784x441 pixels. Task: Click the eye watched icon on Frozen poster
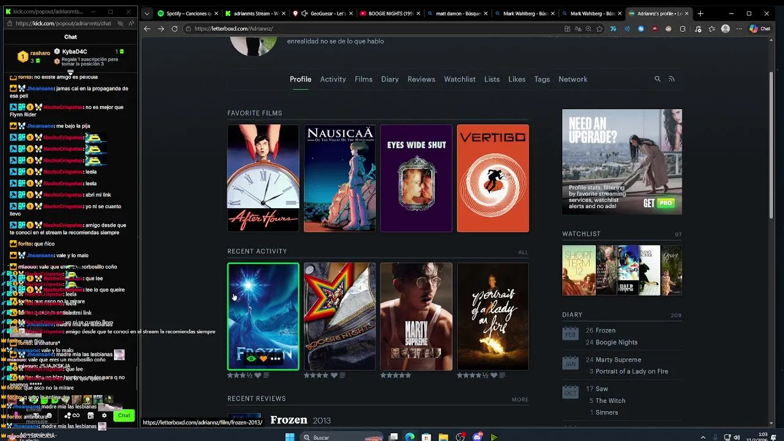point(251,359)
